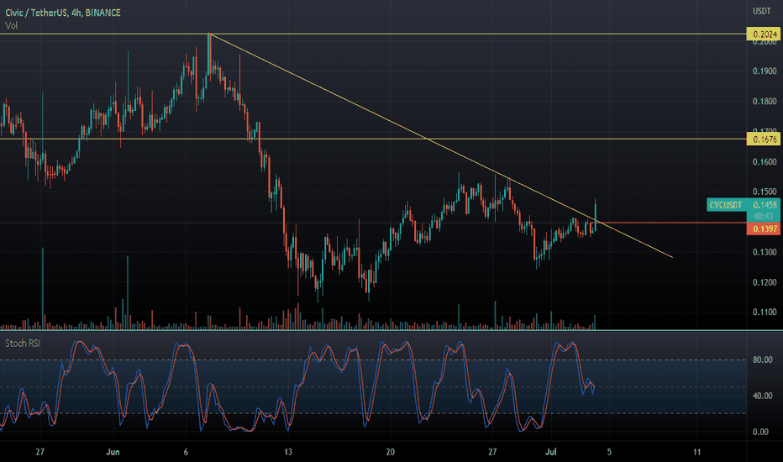Click the Vol indicator label
Image resolution: width=783 pixels, height=462 pixels.
[11, 25]
